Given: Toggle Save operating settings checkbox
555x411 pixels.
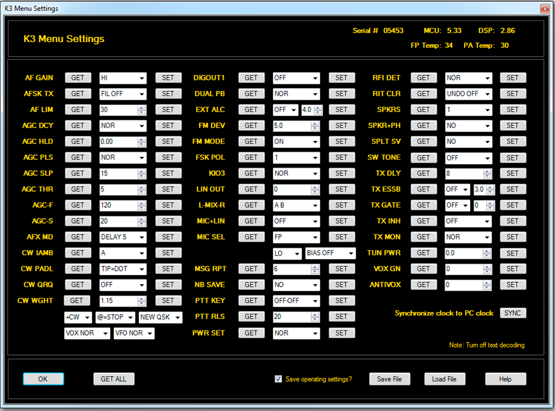Looking at the screenshot, I should point(279,379).
